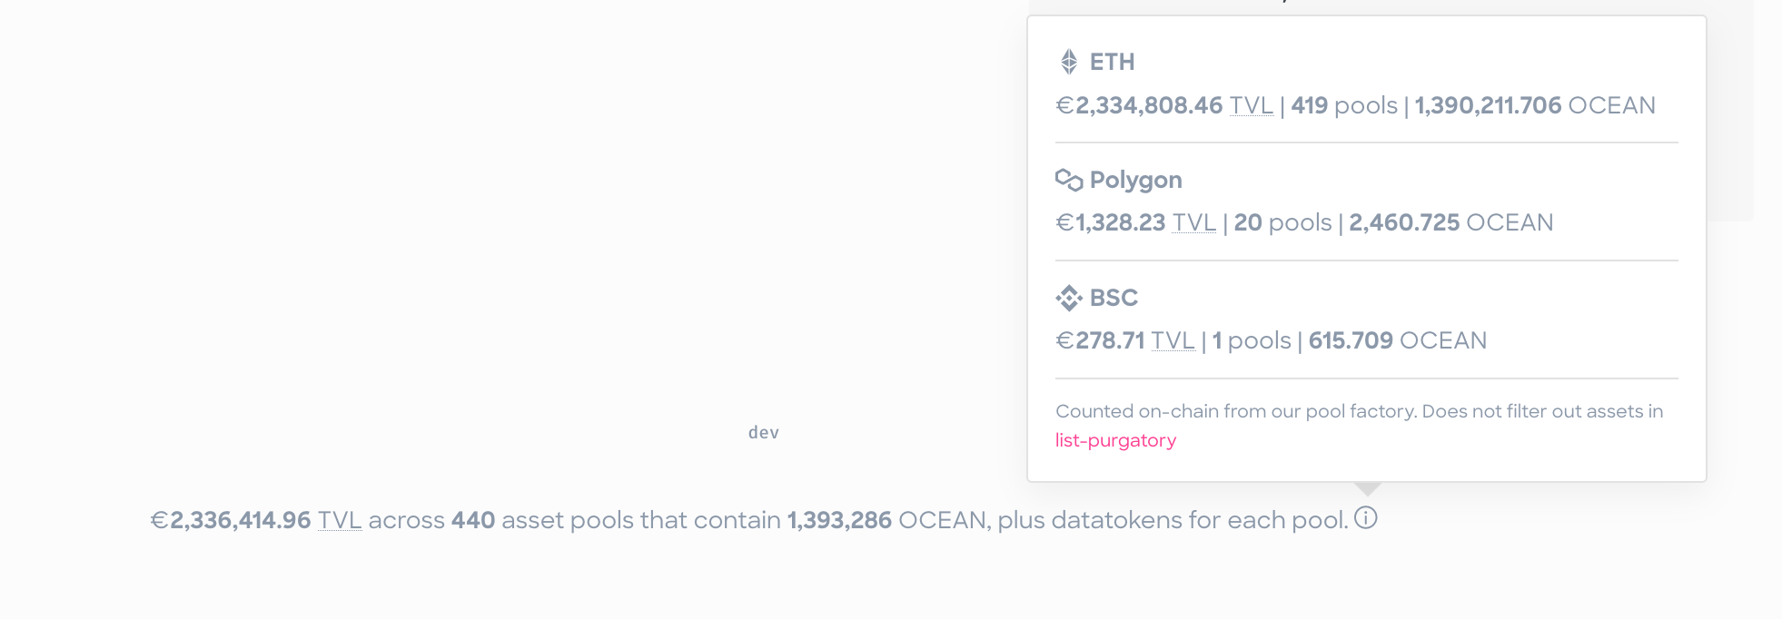
Task: Click the info circle icon after pool statistics
Action: pos(1366,518)
